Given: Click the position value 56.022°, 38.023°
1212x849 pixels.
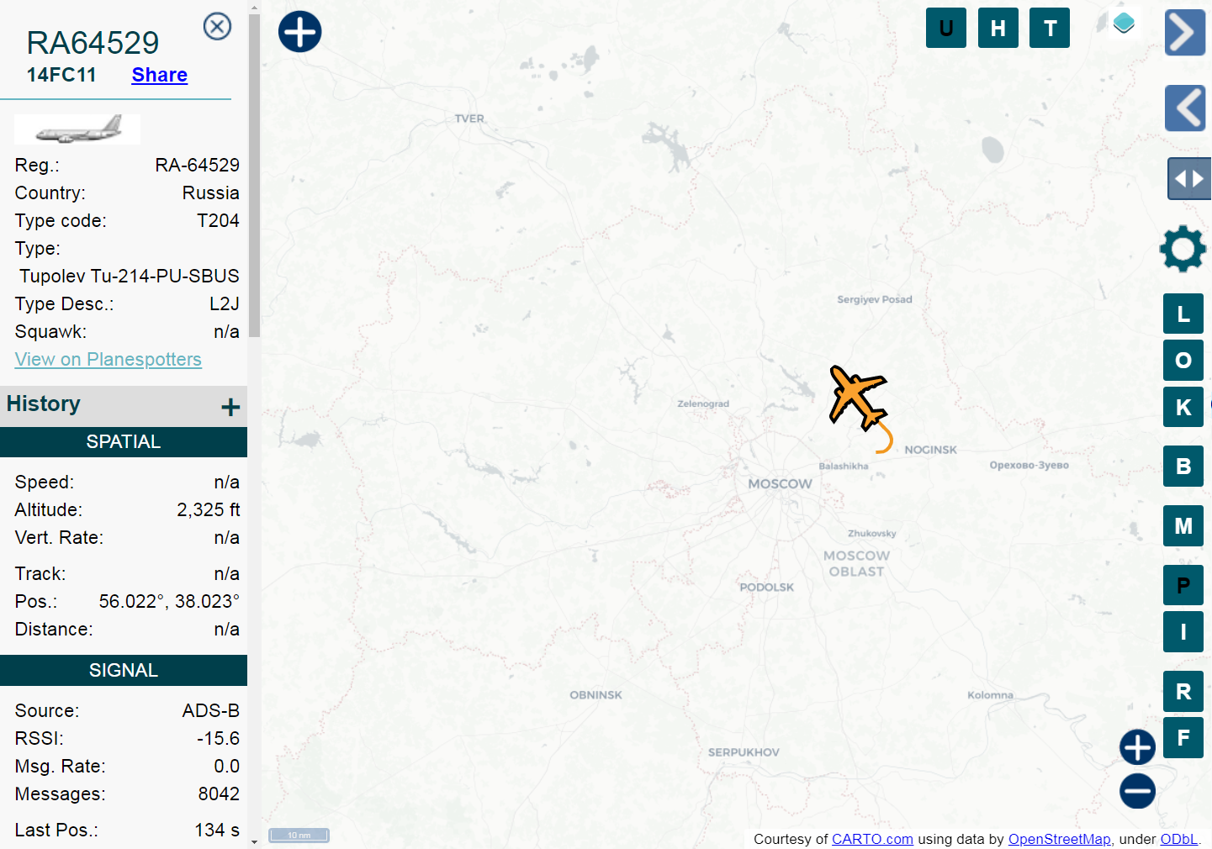Looking at the screenshot, I should (169, 601).
